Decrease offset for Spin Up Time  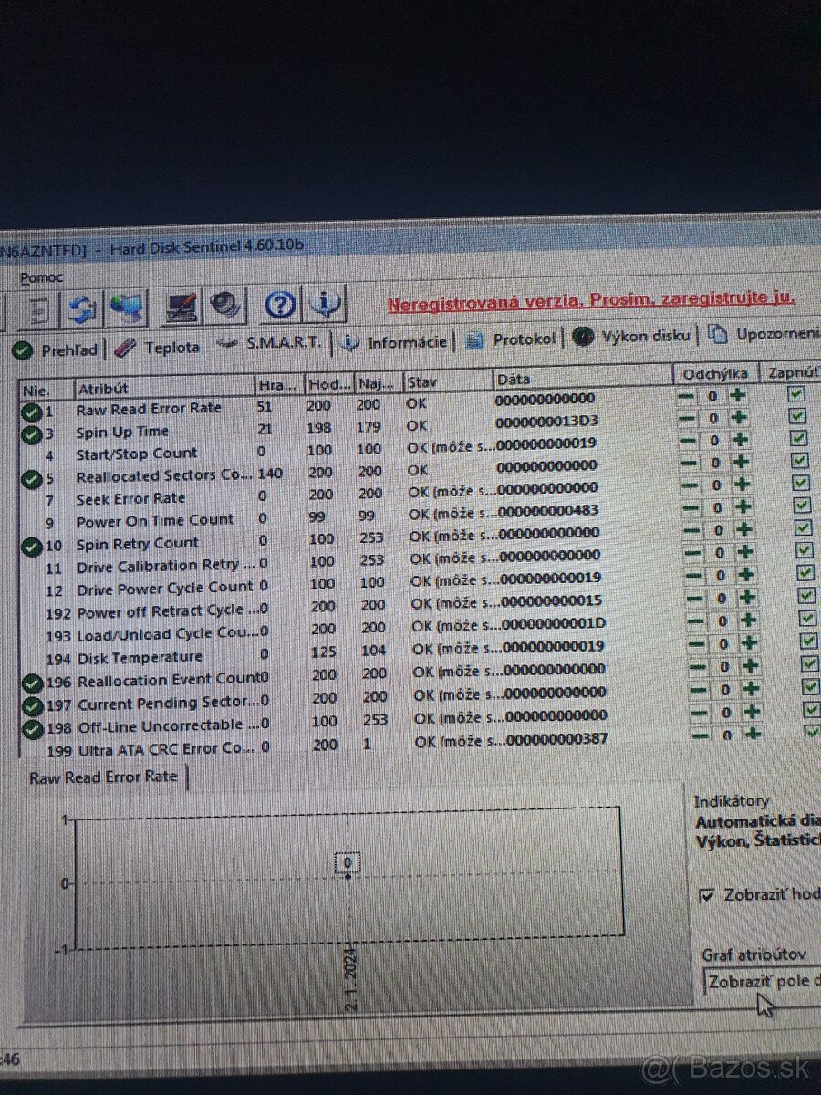click(x=686, y=418)
